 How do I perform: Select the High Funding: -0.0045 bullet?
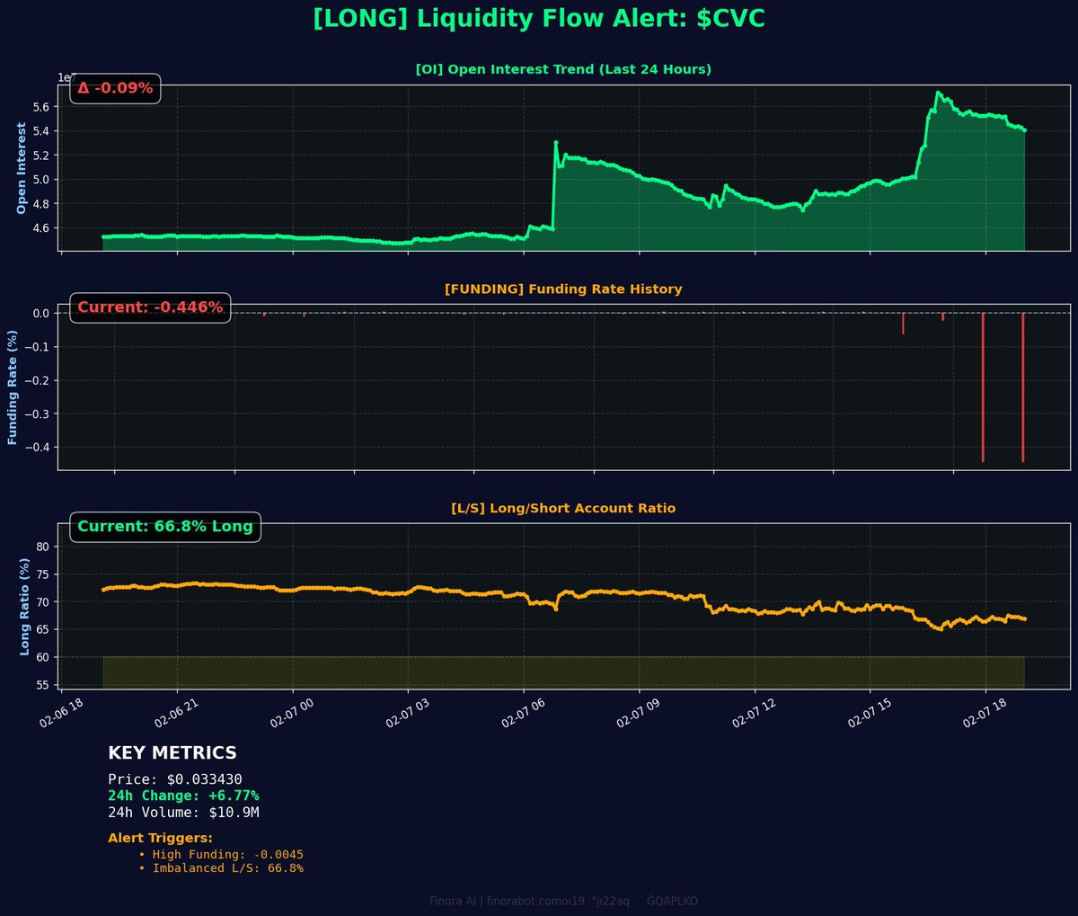coord(221,855)
